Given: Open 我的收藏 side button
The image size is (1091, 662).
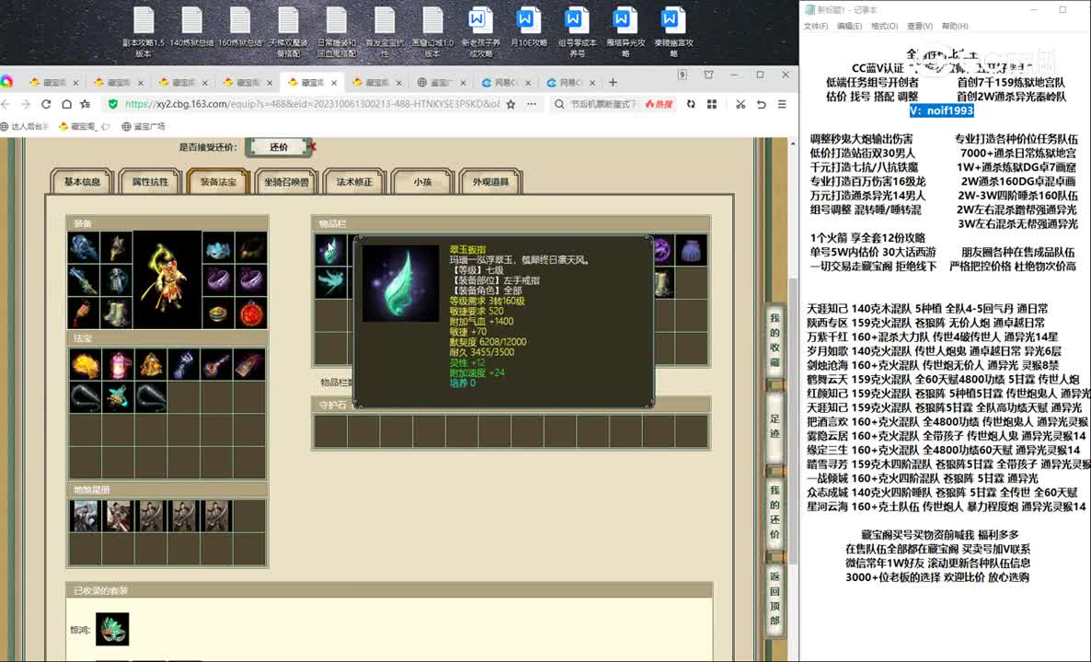Looking at the screenshot, I should (x=775, y=341).
